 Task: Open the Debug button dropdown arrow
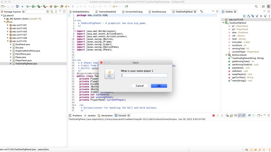tap(30, 6)
